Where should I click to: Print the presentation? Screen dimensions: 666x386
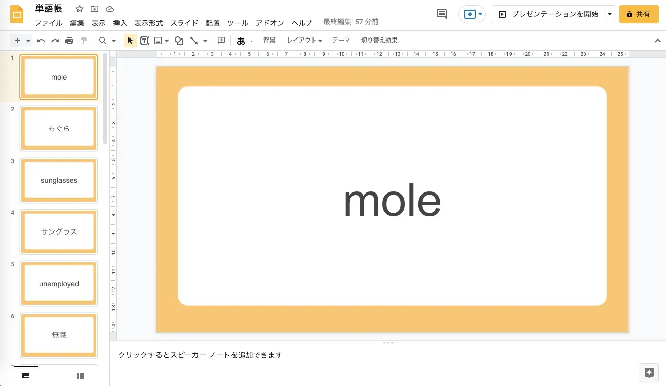click(x=69, y=41)
